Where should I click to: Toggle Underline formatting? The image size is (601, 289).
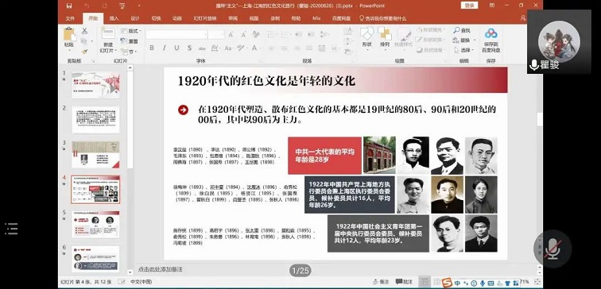tap(176, 48)
